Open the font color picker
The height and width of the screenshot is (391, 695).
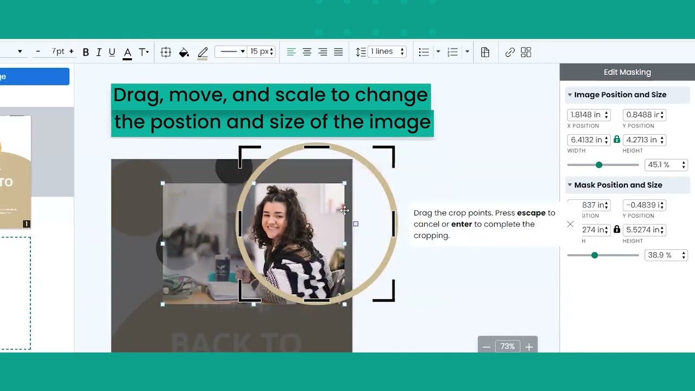click(127, 53)
